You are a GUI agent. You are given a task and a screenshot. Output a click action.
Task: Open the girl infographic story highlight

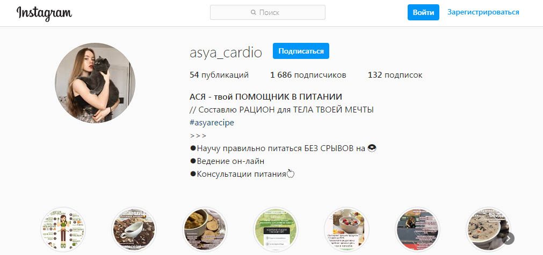[63, 229]
